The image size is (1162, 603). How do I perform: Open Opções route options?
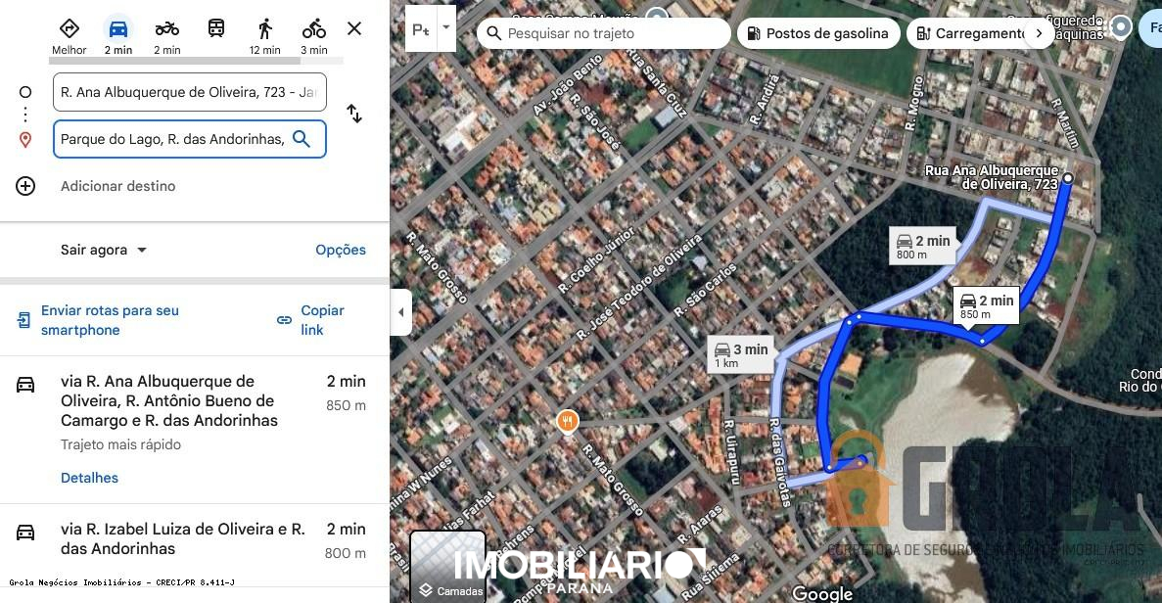click(x=341, y=250)
